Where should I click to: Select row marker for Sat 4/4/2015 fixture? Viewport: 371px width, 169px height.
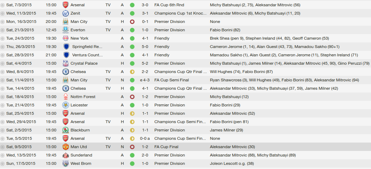click(x=2, y=64)
